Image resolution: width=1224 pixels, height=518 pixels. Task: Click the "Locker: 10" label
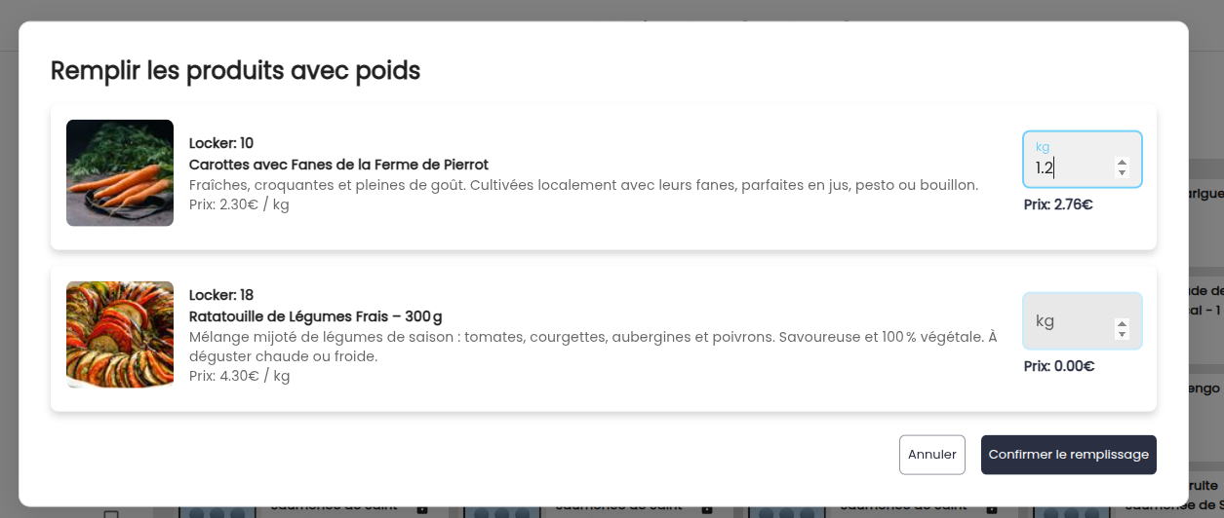(221, 143)
